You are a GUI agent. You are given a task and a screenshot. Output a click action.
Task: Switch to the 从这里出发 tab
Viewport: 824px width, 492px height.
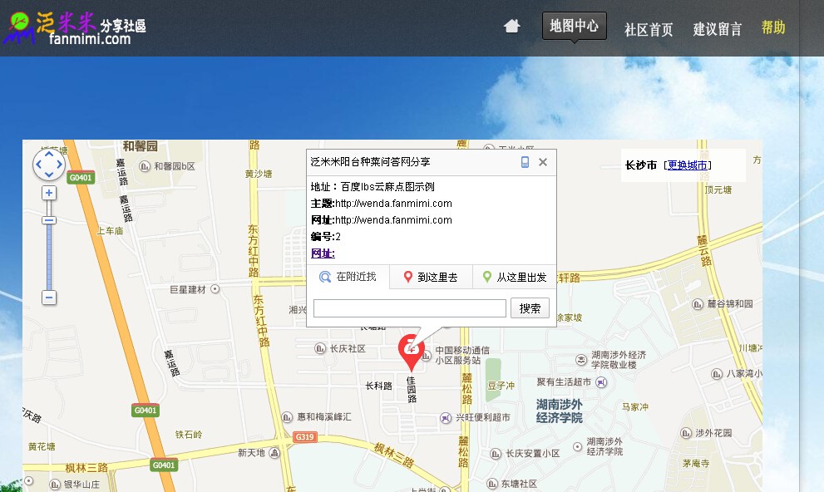point(515,277)
